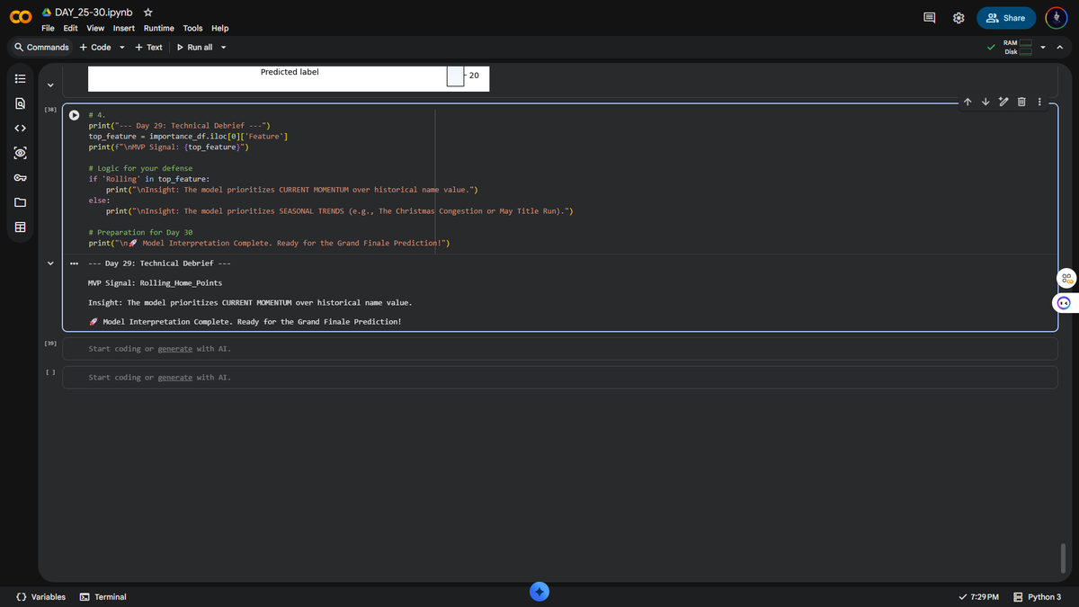Open the Colab home logo
Image resolution: width=1079 pixels, height=607 pixels.
coord(22,19)
